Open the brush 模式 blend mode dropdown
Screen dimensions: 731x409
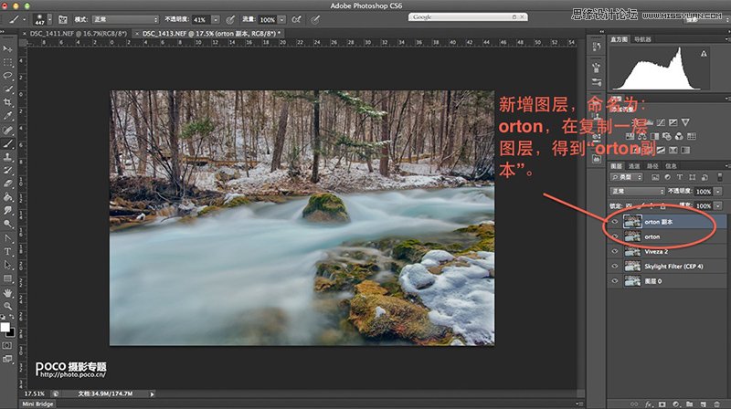click(x=128, y=18)
